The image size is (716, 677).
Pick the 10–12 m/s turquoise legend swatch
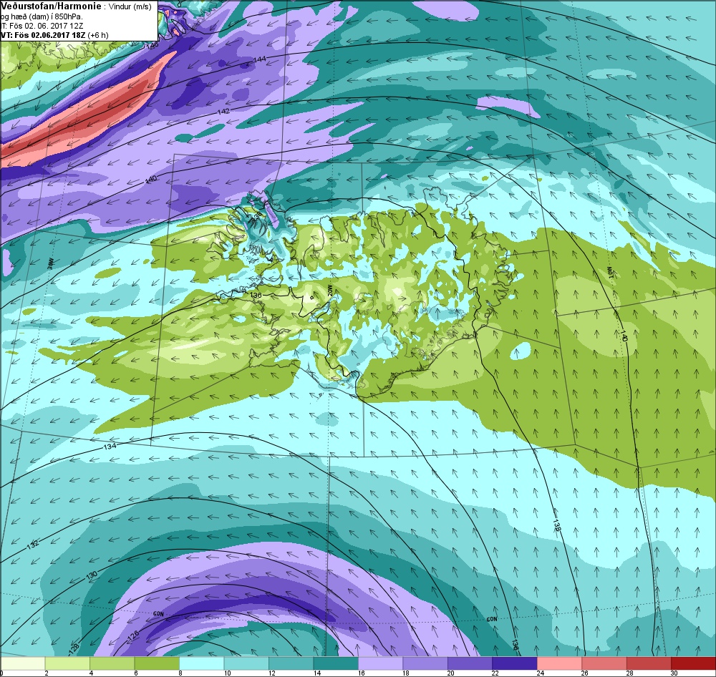[x=246, y=663]
